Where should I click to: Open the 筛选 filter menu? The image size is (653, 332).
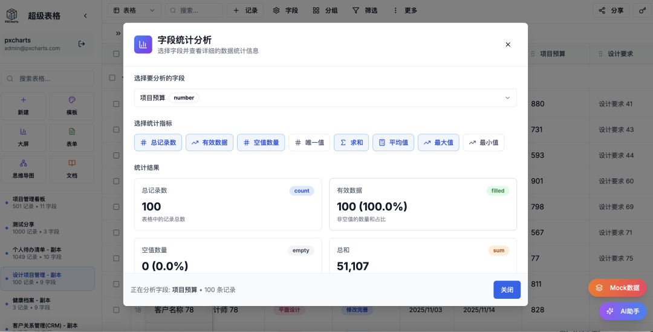tap(365, 10)
